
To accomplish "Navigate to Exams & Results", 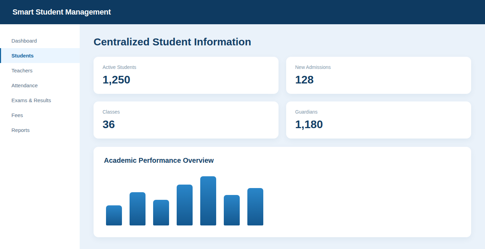I will pyautogui.click(x=40, y=100).
